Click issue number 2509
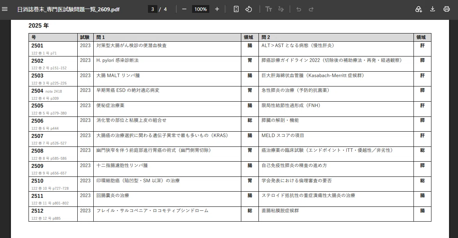The image size is (458, 238). coord(37,166)
